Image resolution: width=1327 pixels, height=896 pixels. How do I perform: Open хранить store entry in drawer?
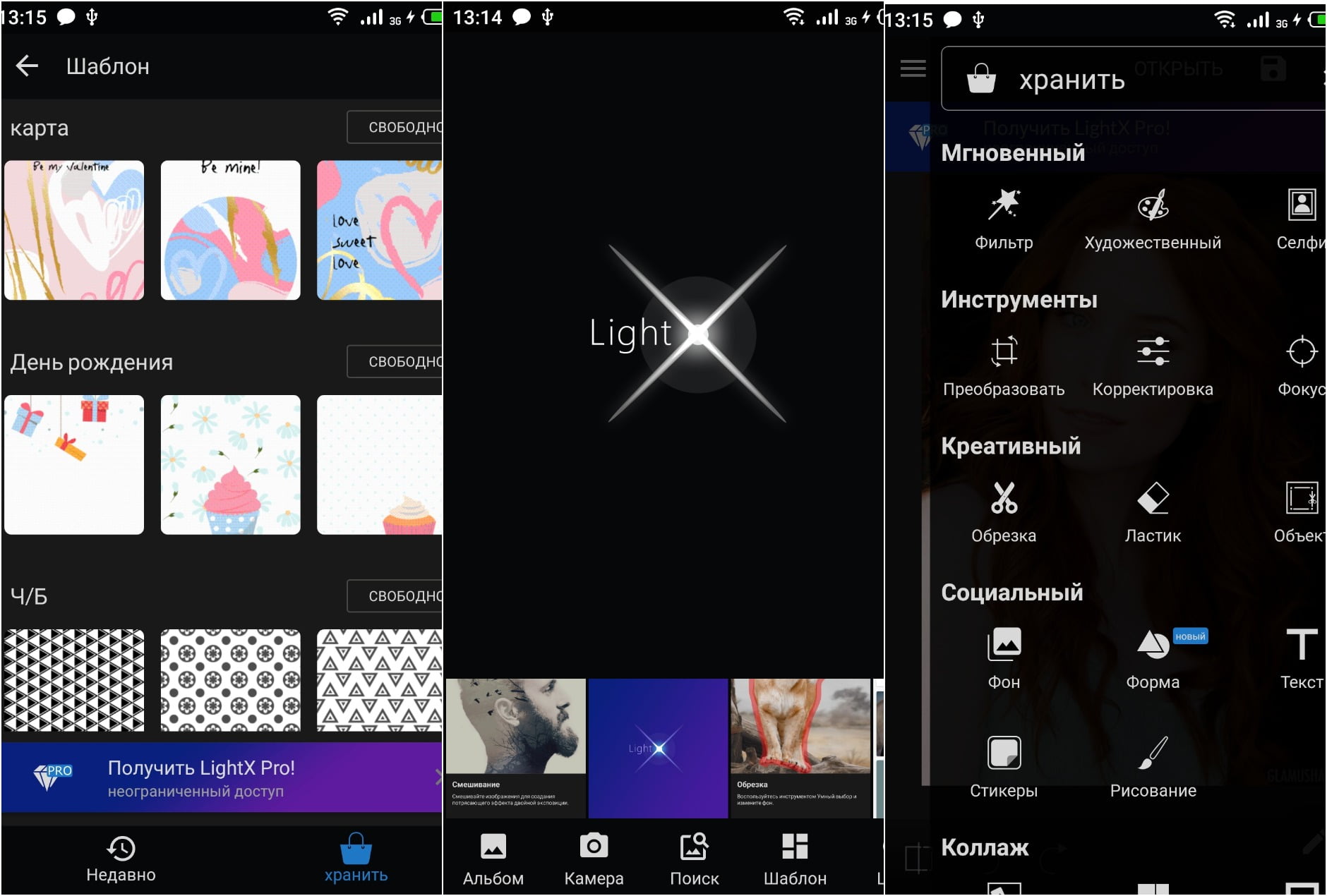pos(1133,78)
